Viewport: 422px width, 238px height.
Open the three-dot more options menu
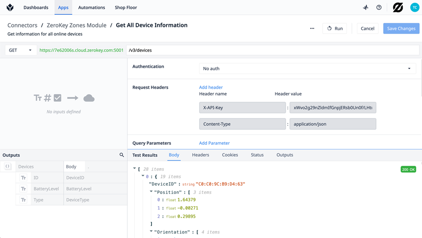[312, 28]
